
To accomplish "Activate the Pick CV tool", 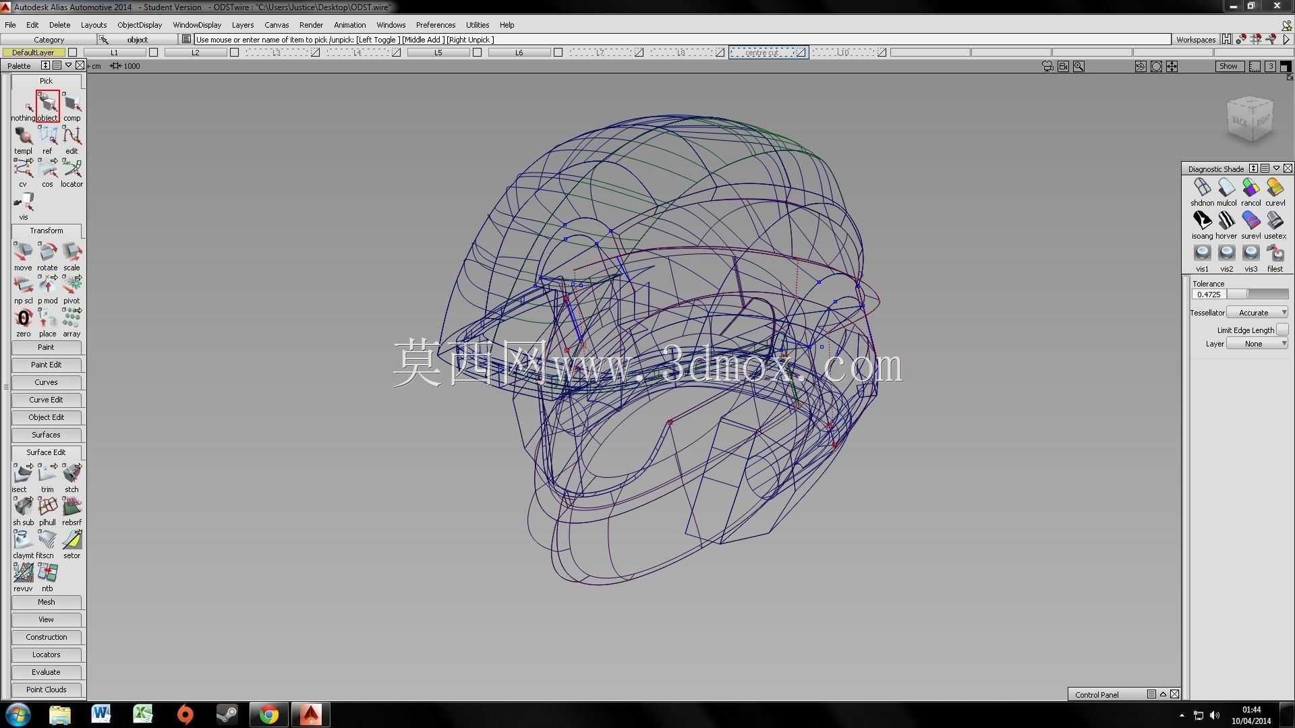I will (23, 173).
